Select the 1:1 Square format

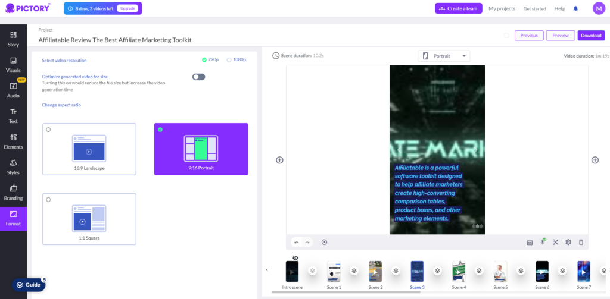(x=89, y=219)
